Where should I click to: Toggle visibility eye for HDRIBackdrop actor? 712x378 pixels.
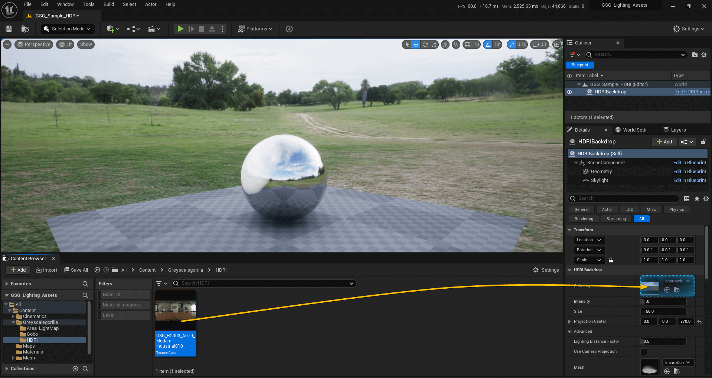569,92
